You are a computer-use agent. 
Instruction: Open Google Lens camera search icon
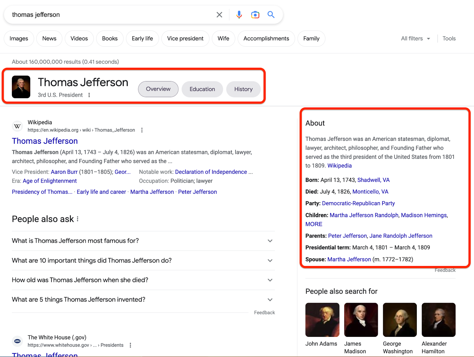point(255,15)
